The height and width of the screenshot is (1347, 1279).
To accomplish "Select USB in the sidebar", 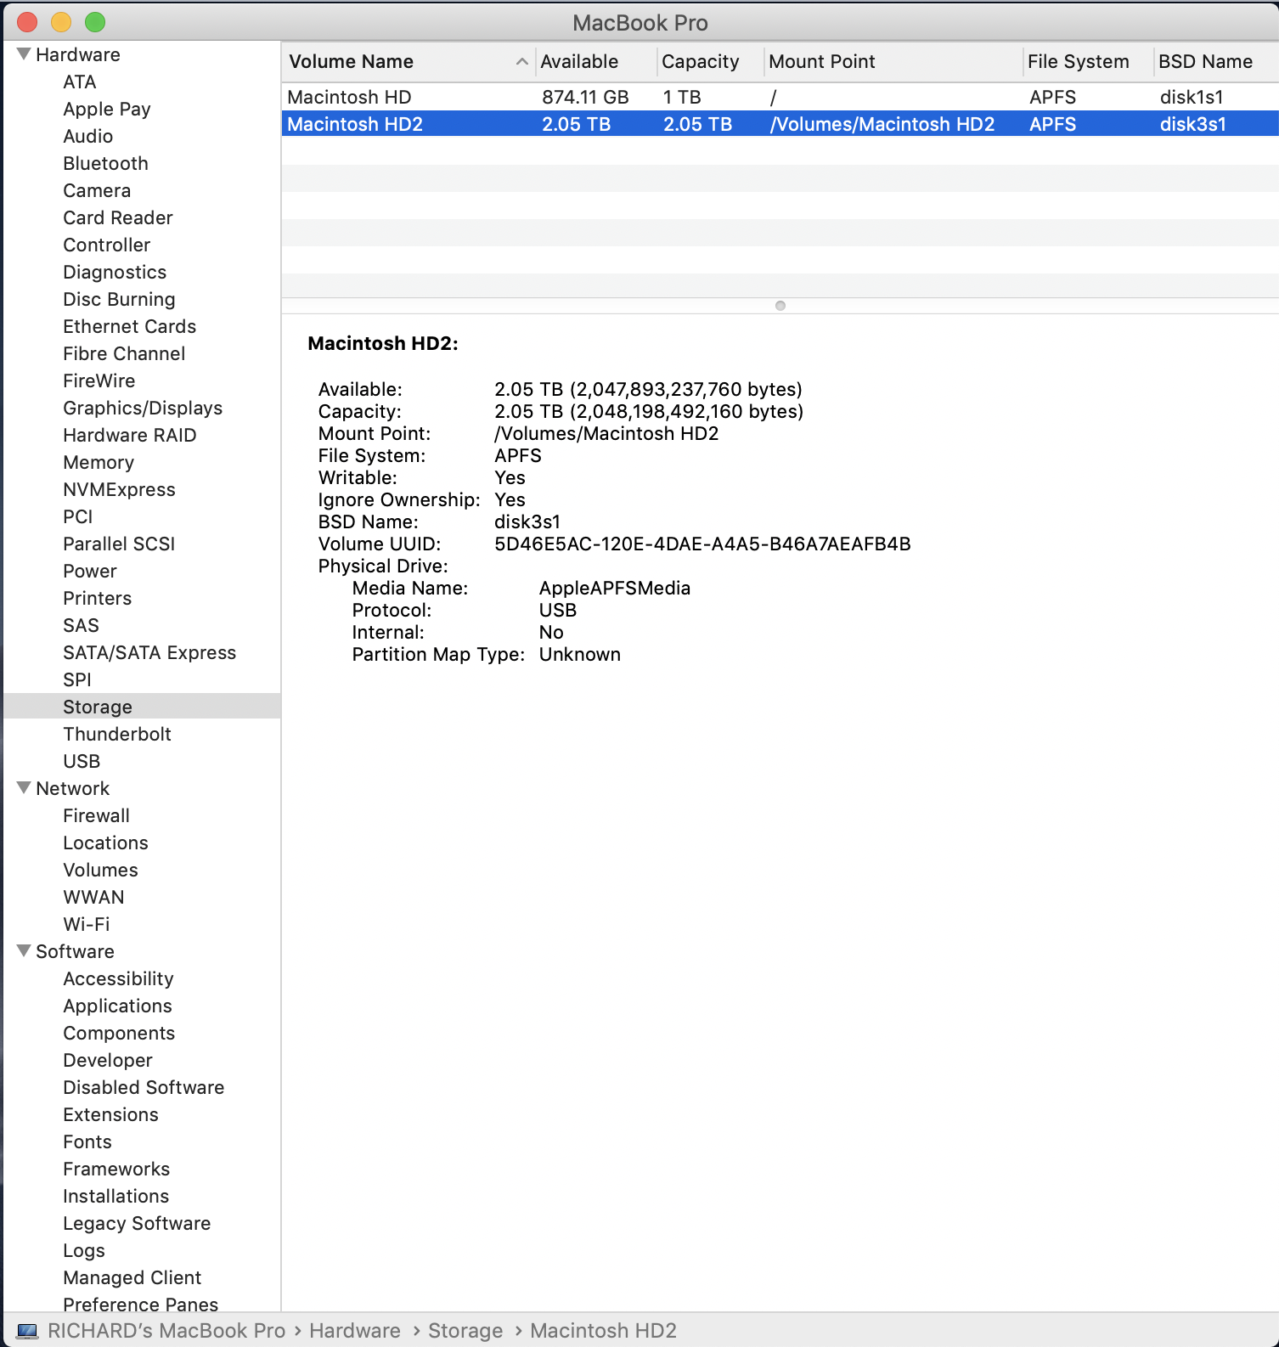I will click(x=82, y=761).
